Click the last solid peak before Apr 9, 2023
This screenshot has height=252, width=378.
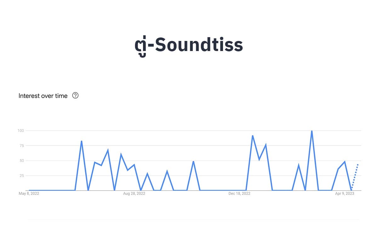tap(345, 162)
